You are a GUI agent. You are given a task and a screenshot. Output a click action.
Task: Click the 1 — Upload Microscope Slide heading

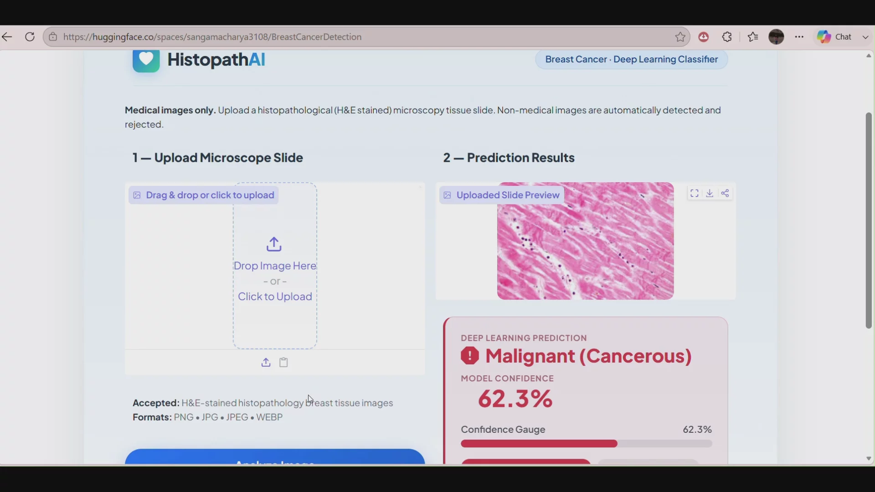[217, 158]
